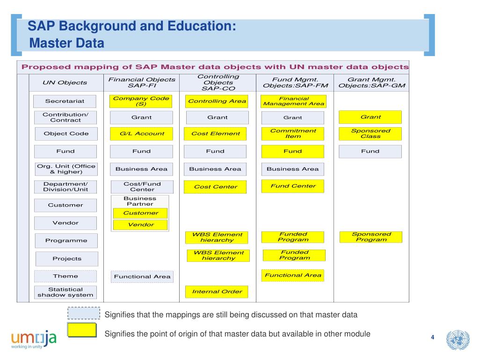Select the dashed 'Theme' box
479x359 pixels.
[x=65, y=276]
